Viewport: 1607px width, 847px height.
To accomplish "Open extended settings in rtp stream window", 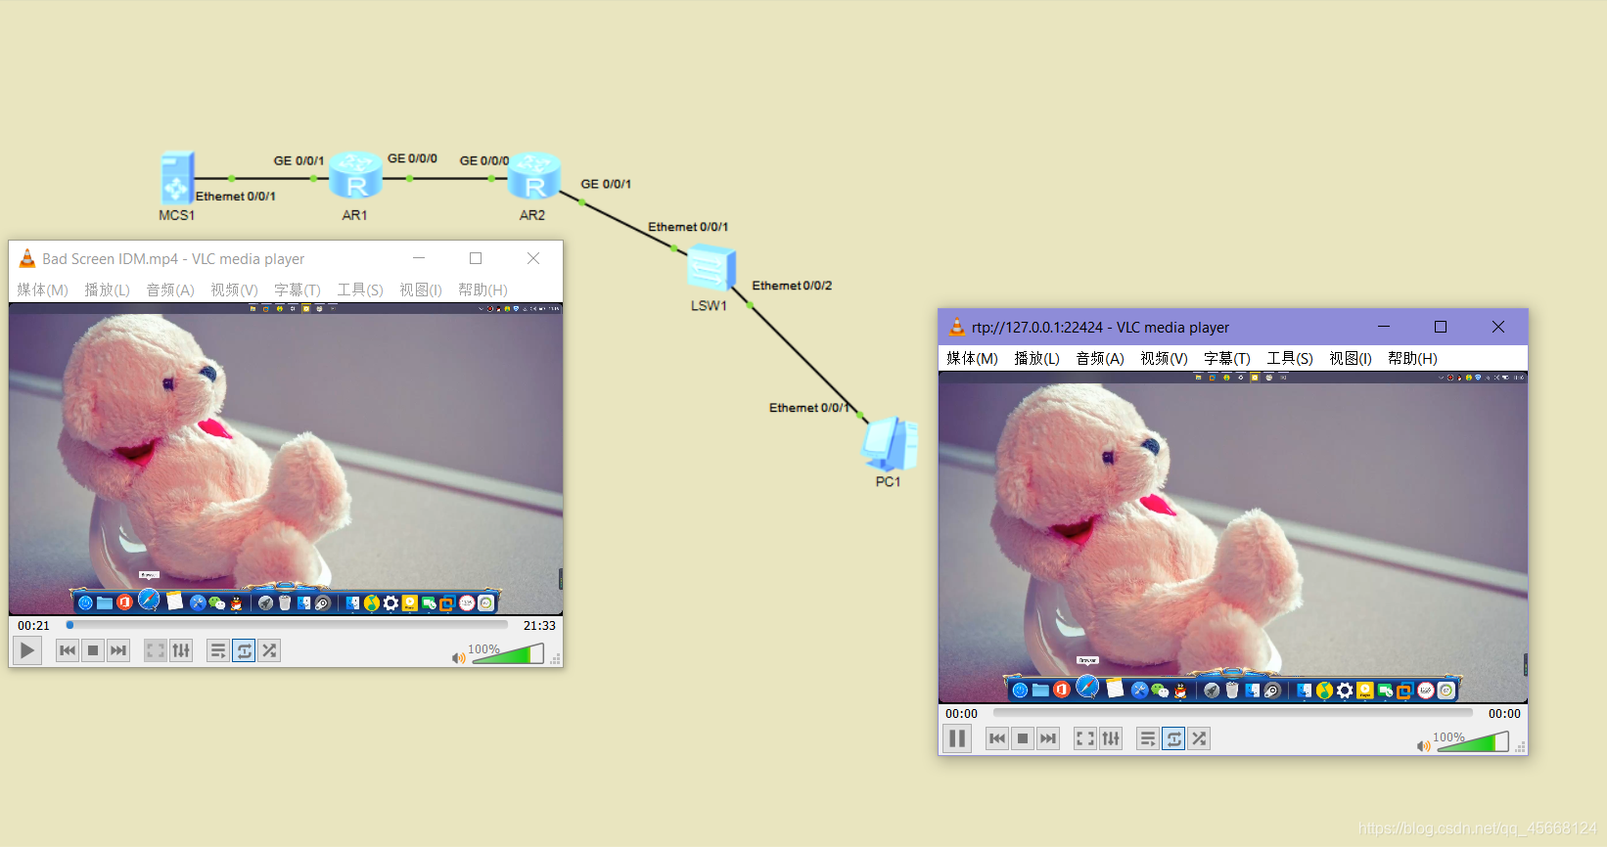I will (1111, 738).
